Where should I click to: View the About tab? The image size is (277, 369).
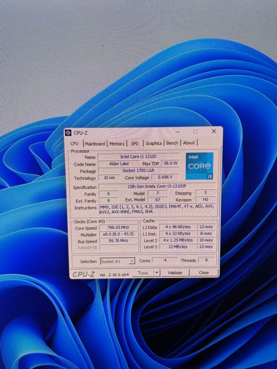tap(189, 143)
